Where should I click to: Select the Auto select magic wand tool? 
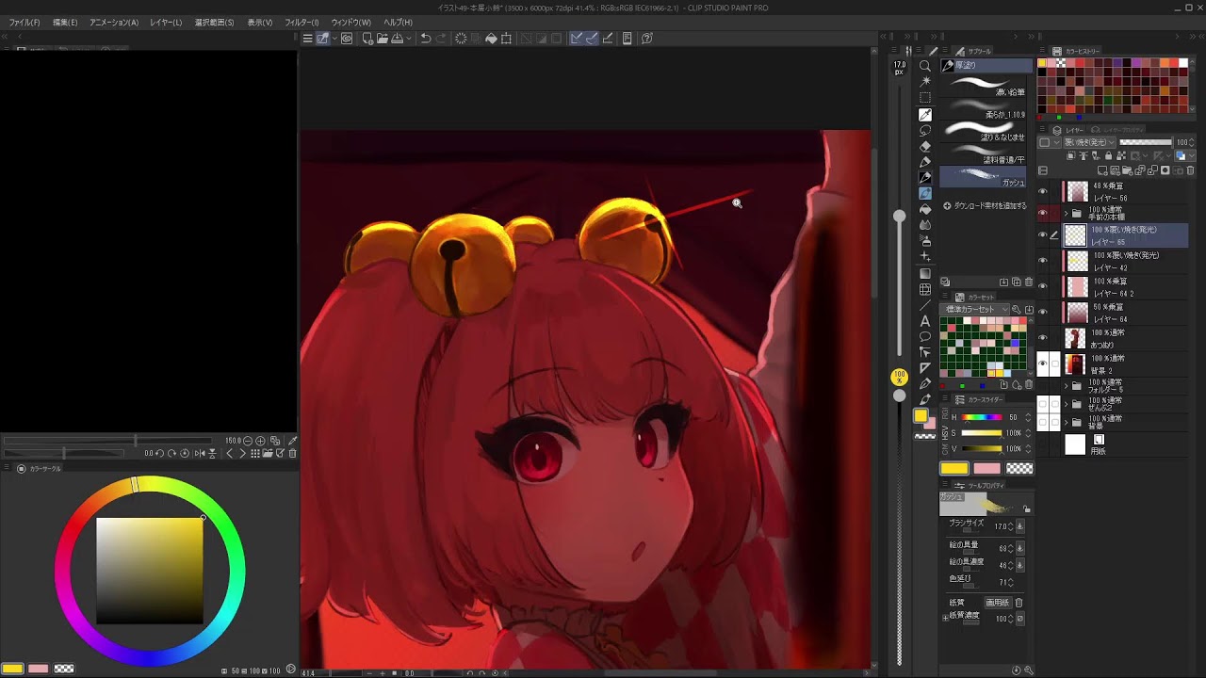(925, 82)
